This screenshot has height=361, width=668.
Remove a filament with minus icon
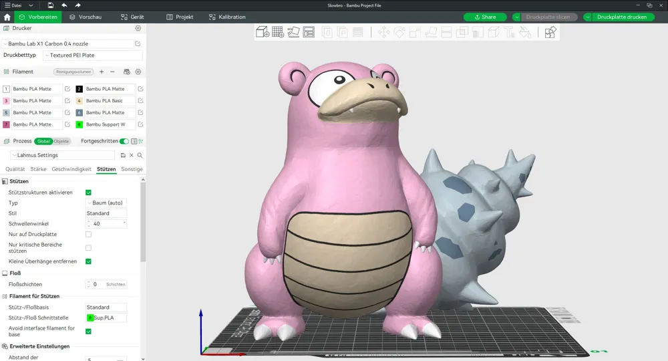(112, 72)
